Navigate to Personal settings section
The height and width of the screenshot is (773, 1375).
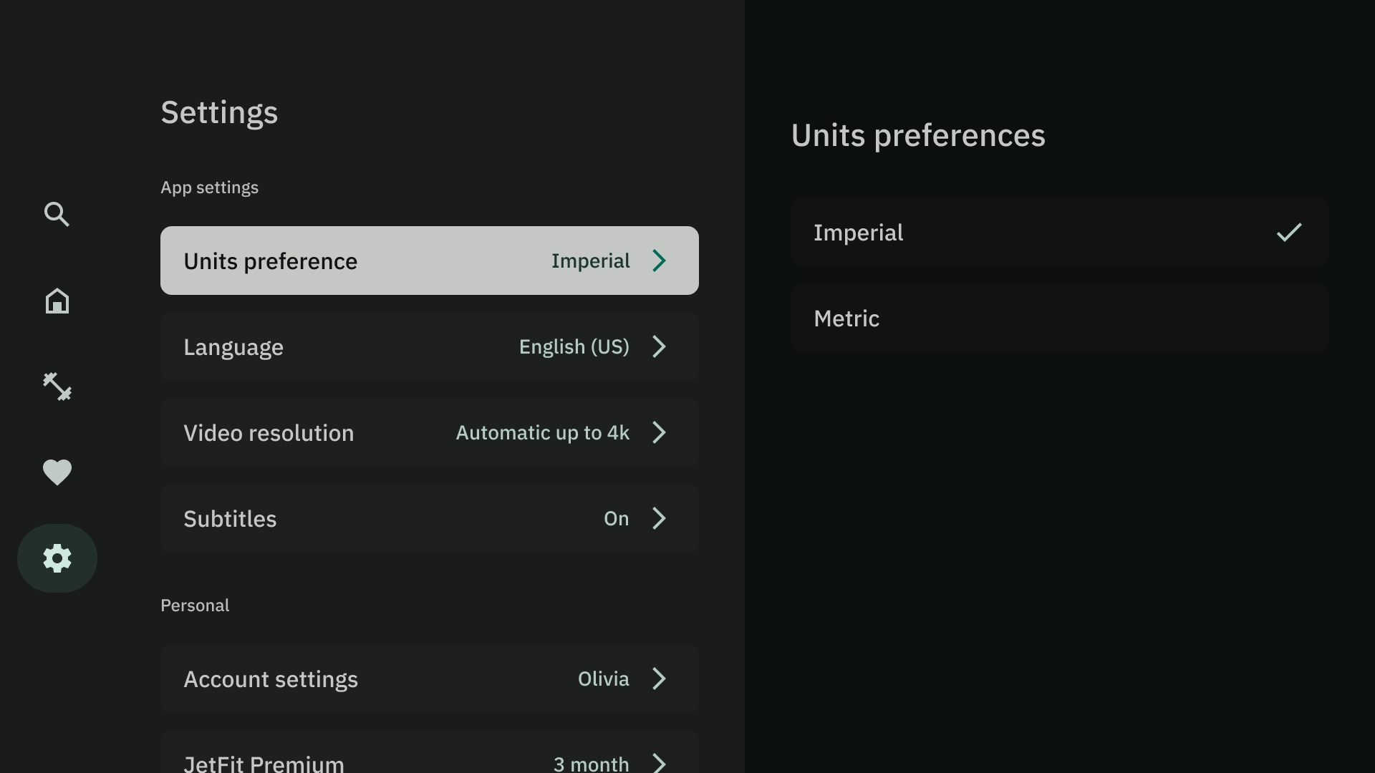(x=195, y=606)
